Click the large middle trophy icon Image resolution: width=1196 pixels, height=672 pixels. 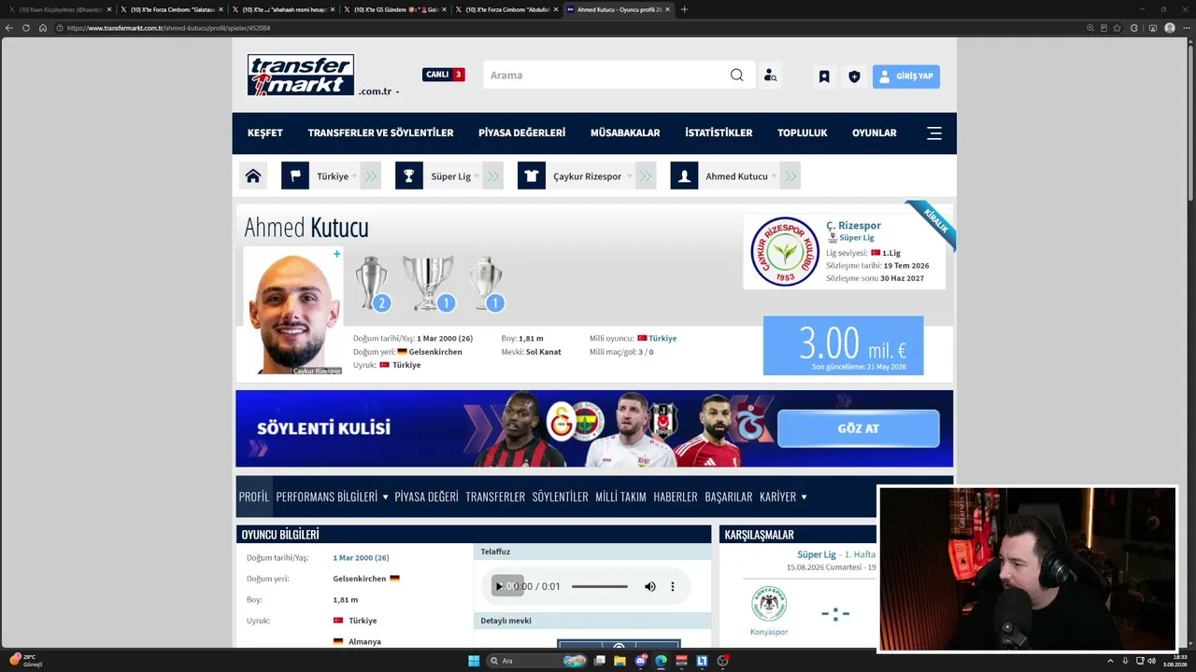pyautogui.click(x=429, y=283)
